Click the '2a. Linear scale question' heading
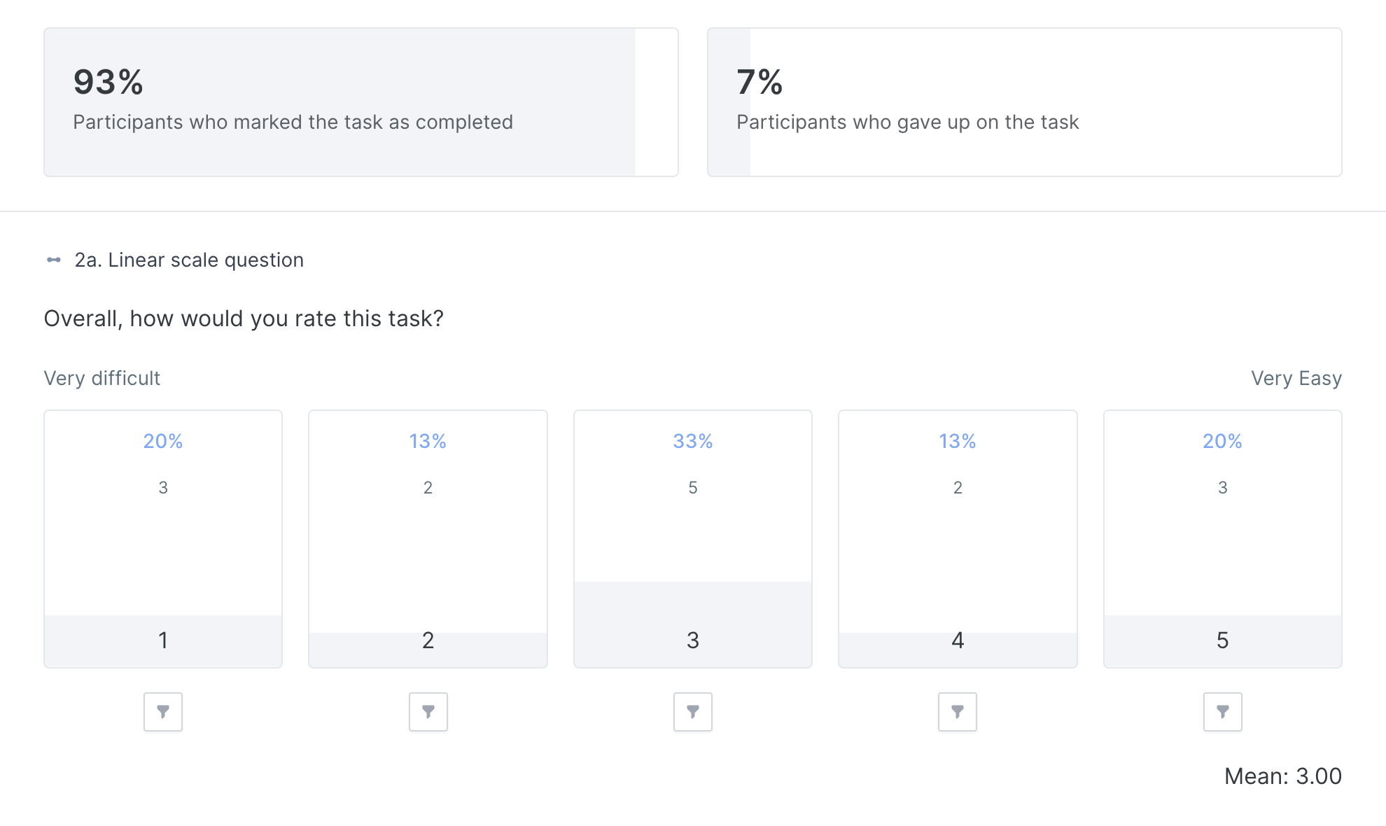1386x826 pixels. click(x=189, y=260)
